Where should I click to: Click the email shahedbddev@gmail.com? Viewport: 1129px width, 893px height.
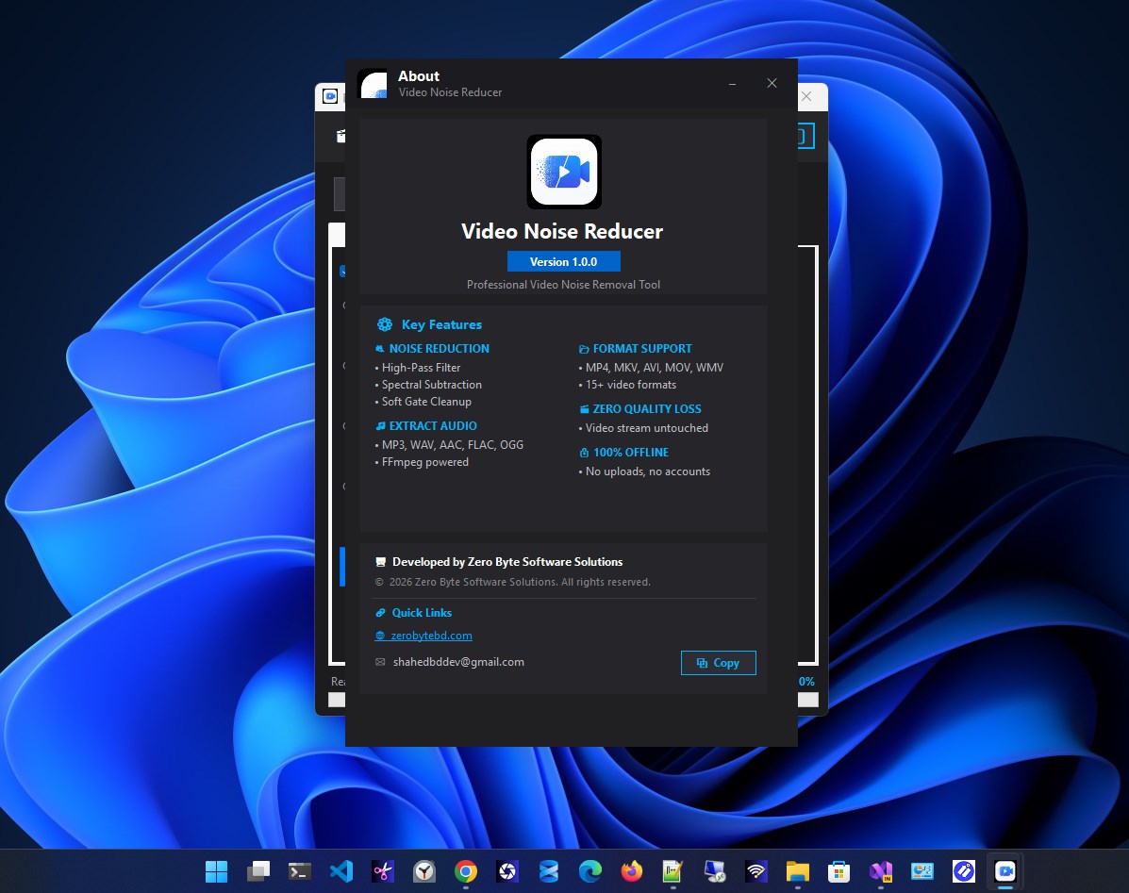(458, 662)
